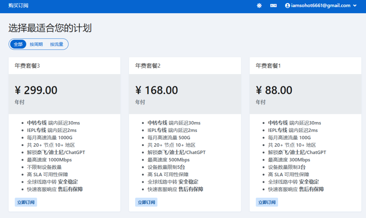Subscribe to 年费套餐3 with 立即订阅
366x218 pixels.
point(26,202)
